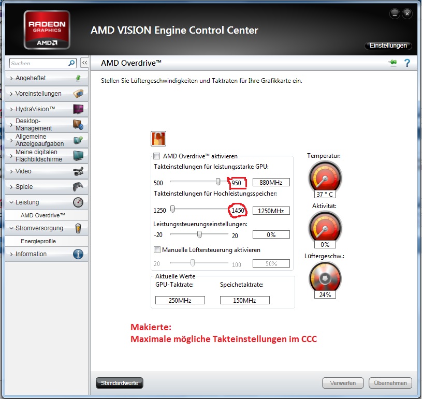The height and width of the screenshot is (399, 423).
Task: Click the Standardwerte button
Action: [120, 383]
